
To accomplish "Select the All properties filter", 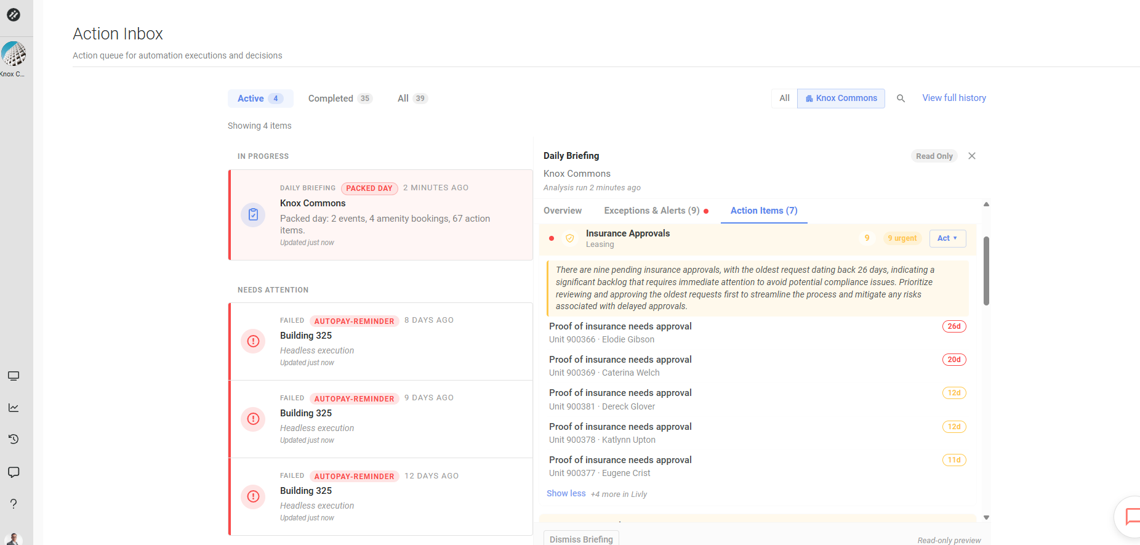I will click(x=784, y=99).
